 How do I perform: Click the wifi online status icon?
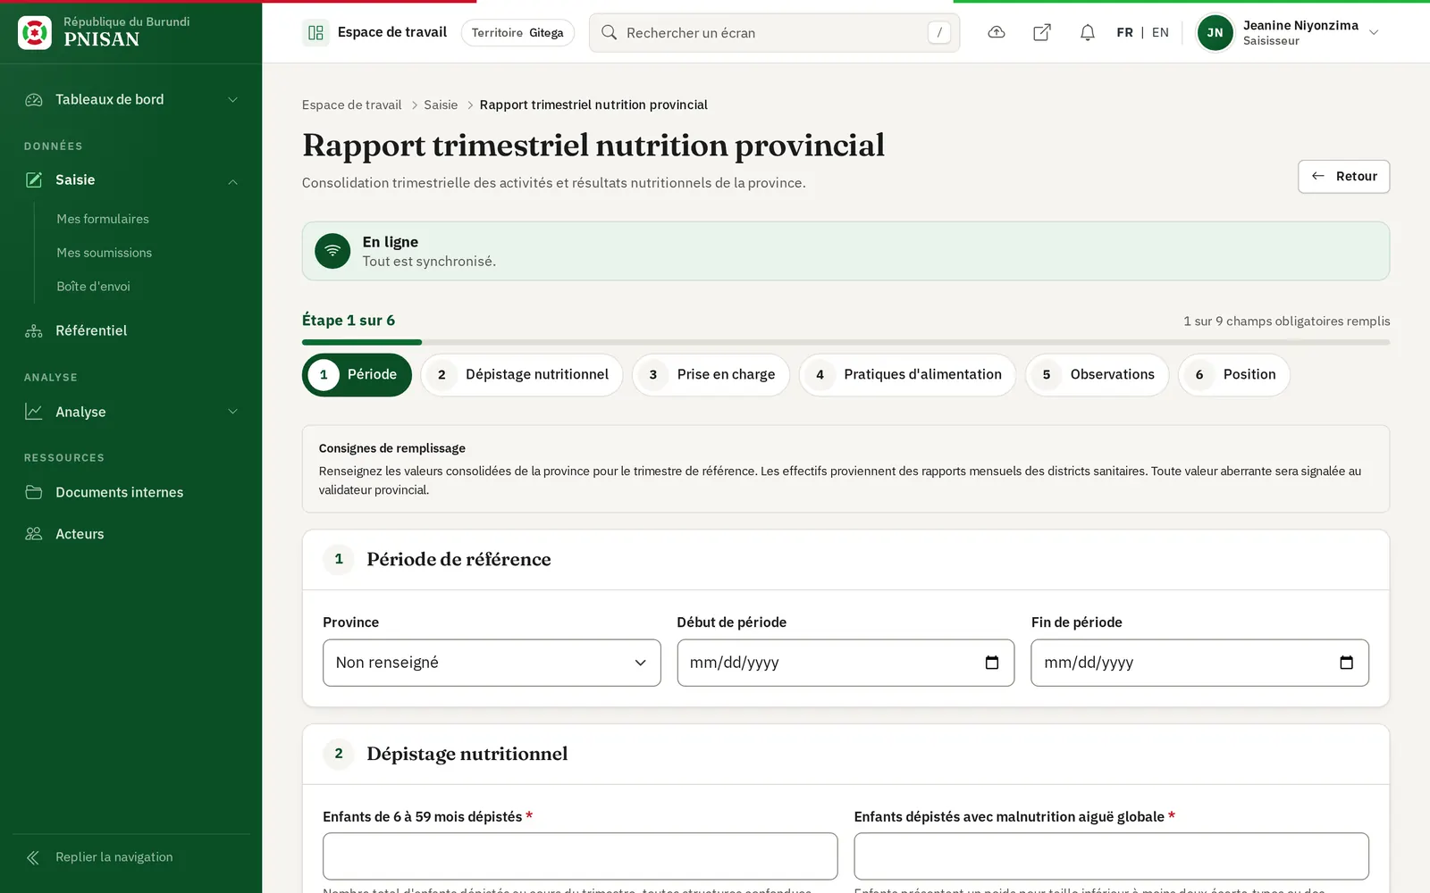coord(332,251)
